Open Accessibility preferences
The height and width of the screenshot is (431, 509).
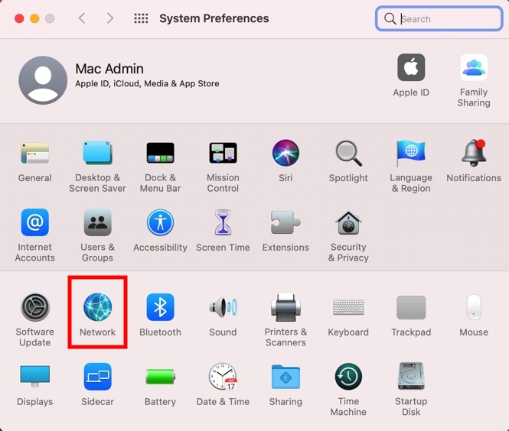tap(160, 224)
